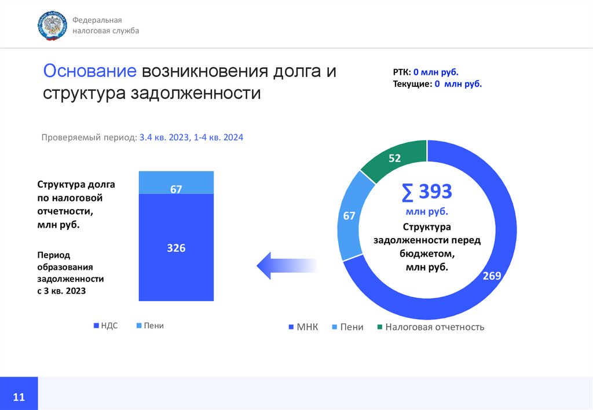This screenshot has height=410, width=593.
Task: Click the Federal Tax Service emblem logo
Action: coord(52,25)
